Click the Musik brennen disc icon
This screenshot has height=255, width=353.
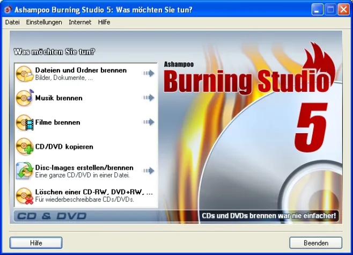tap(24, 98)
